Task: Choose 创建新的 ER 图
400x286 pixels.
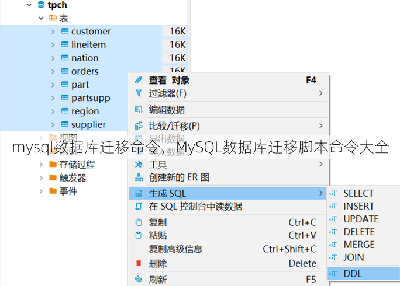Action: pyautogui.click(x=228, y=177)
